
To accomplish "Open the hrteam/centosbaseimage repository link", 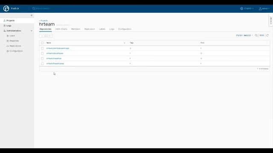I will (58, 48).
